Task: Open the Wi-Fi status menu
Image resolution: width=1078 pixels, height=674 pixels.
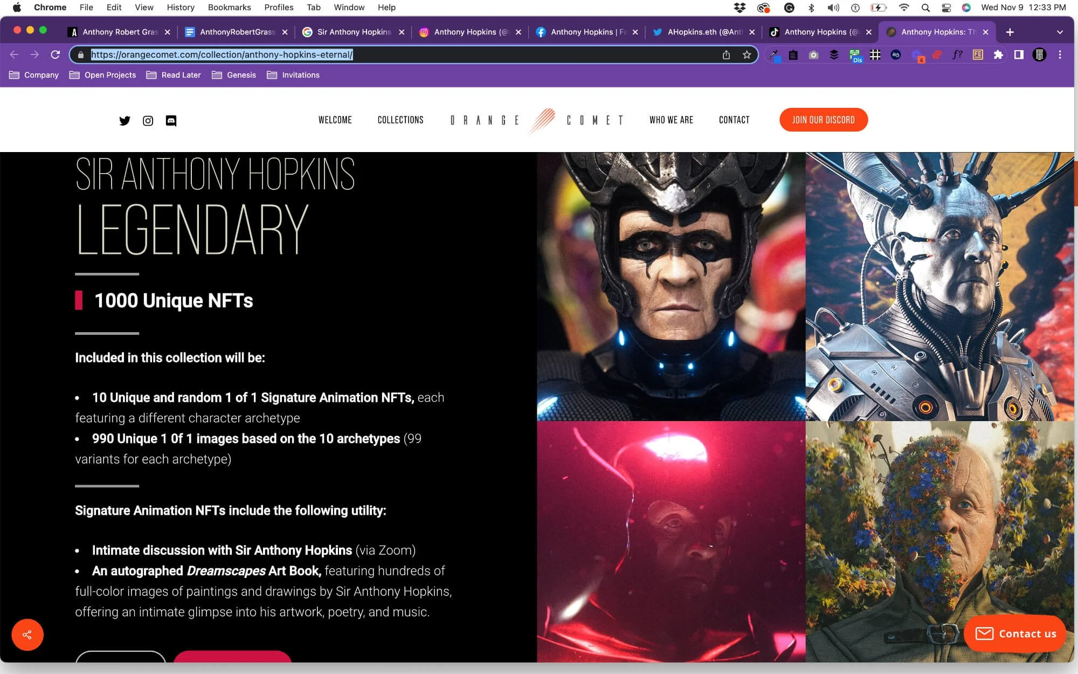Action: 904,8
